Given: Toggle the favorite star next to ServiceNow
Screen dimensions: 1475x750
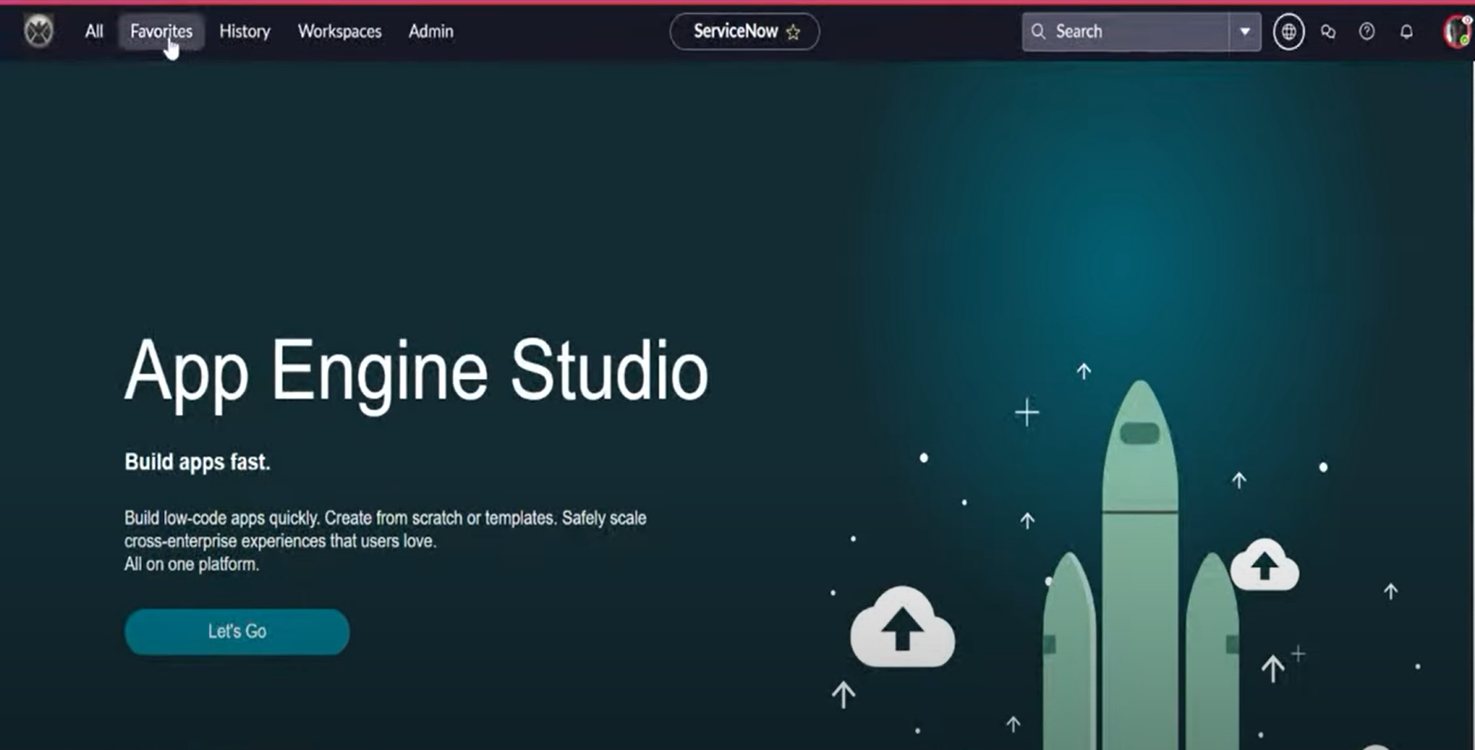Looking at the screenshot, I should coord(793,32).
